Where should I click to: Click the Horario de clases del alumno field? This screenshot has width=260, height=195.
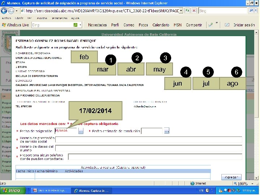click(149, 148)
